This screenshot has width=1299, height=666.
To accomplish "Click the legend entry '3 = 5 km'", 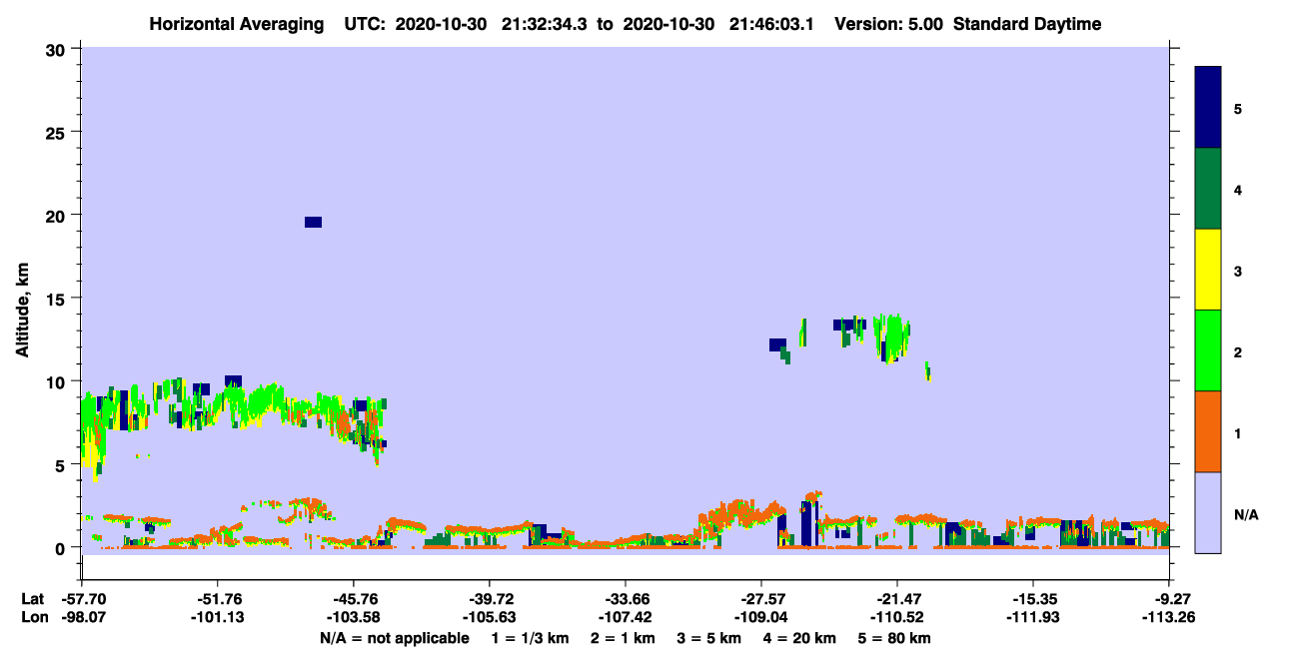I will (709, 638).
